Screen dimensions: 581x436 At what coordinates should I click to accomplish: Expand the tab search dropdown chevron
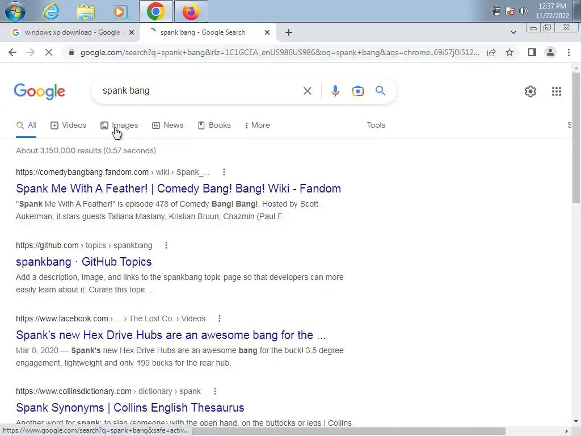point(513,32)
